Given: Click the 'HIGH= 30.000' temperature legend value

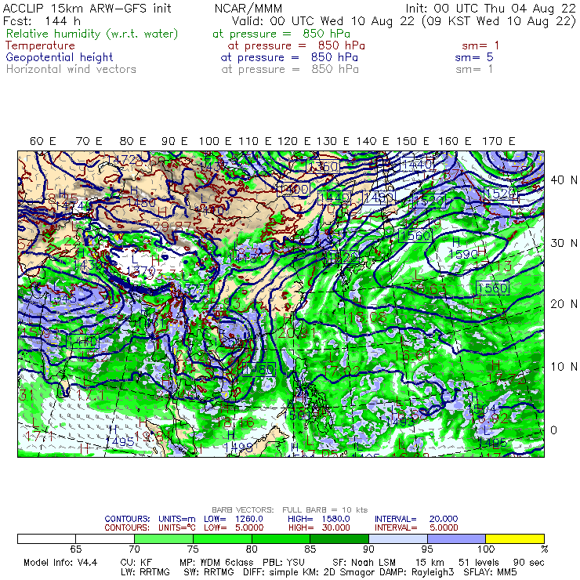Looking at the screenshot, I should [319, 527].
